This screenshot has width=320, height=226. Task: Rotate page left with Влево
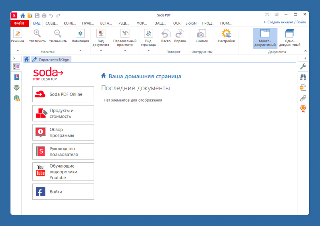click(x=166, y=36)
